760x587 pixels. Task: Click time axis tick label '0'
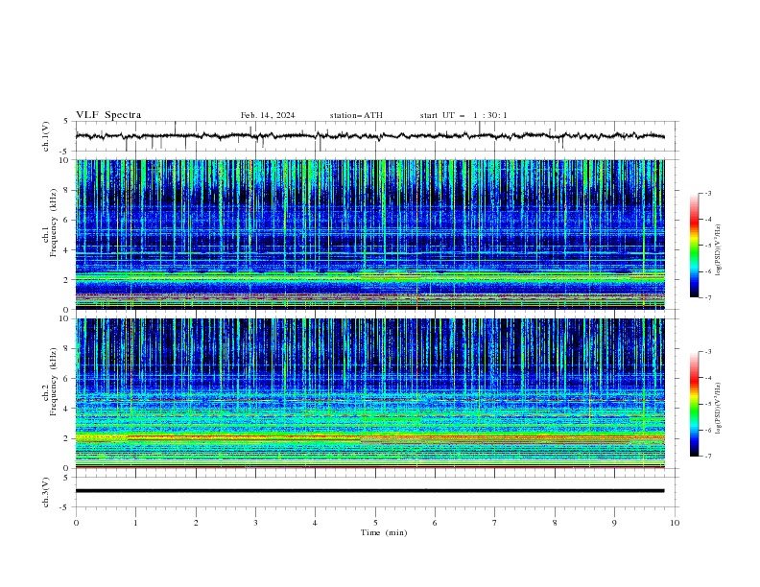pyautogui.click(x=76, y=523)
